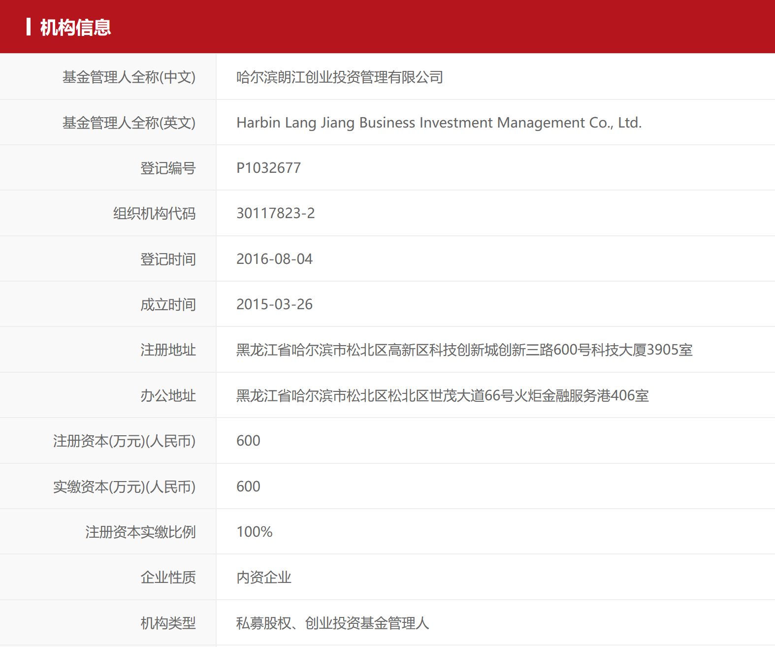Viewport: 775px width, 647px height.
Task: Select the paid-in capital value 600
Action: pos(248,486)
